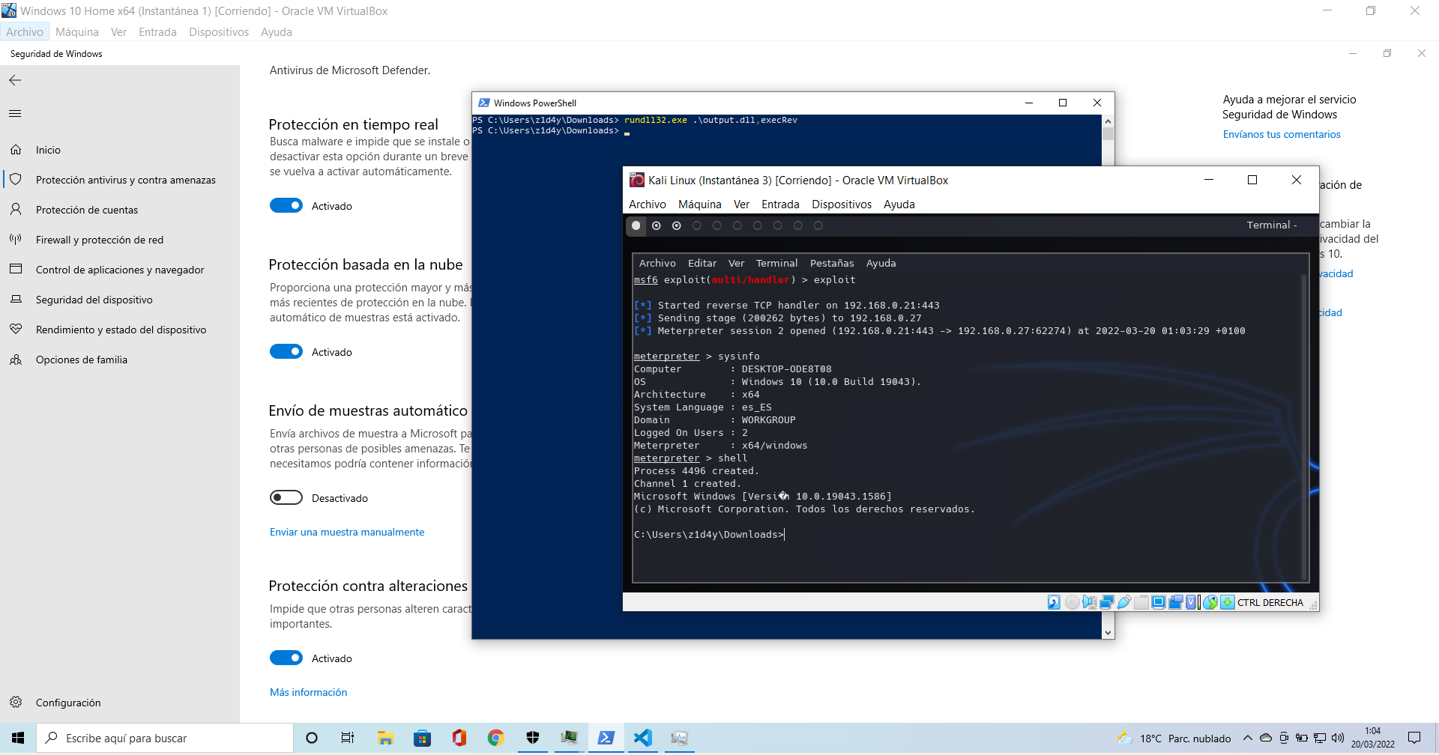Open Terminal menu in the Kali terminal menu bar
The height and width of the screenshot is (755, 1439).
776,263
